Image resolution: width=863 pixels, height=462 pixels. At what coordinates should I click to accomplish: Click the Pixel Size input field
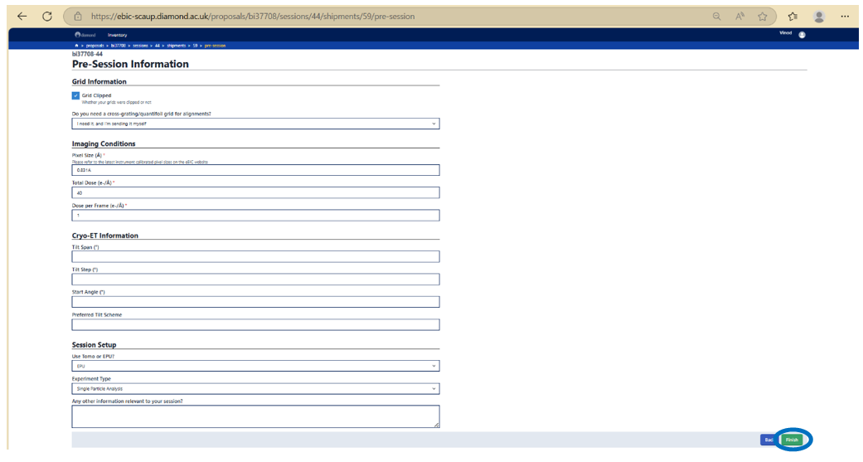255,170
